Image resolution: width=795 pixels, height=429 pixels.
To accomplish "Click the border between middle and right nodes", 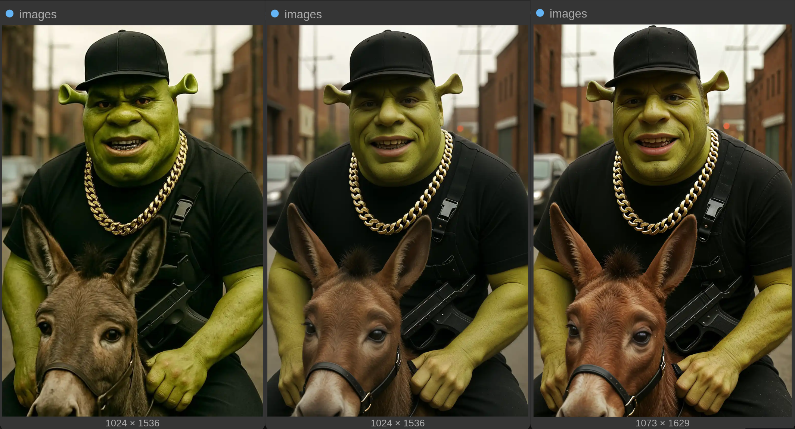I will tap(530, 220).
